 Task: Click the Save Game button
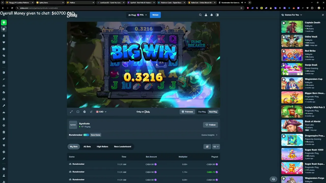96,135
